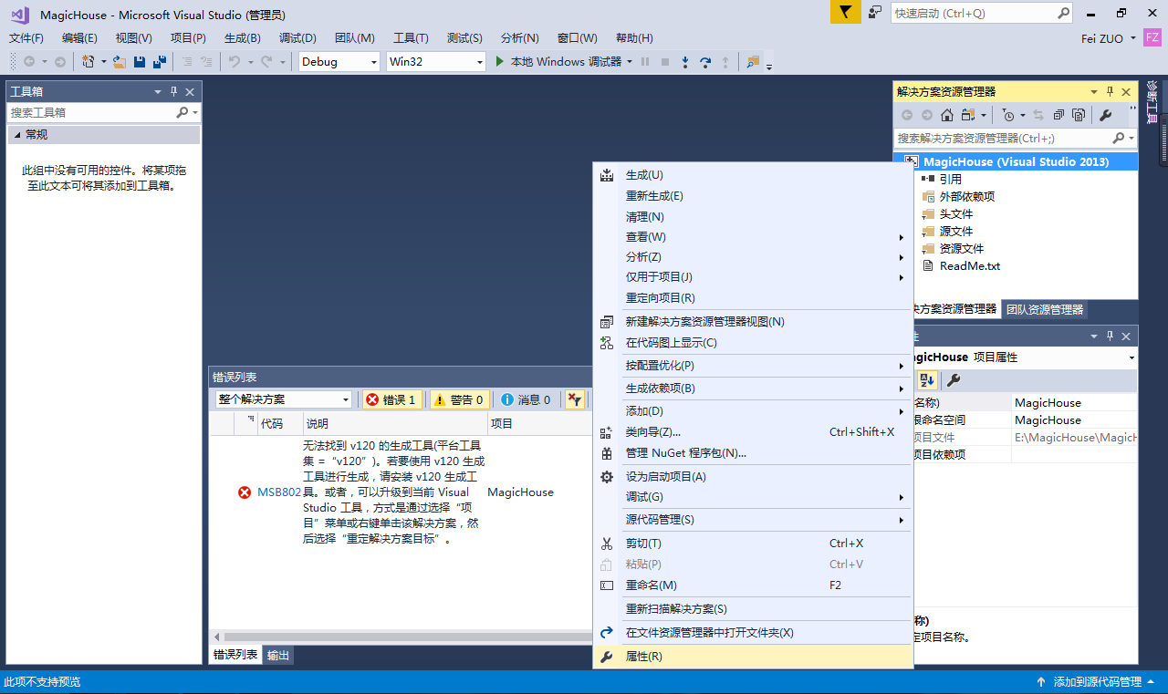Toggle the Messages 0 filter button
This screenshot has height=694, width=1168.
tap(526, 399)
